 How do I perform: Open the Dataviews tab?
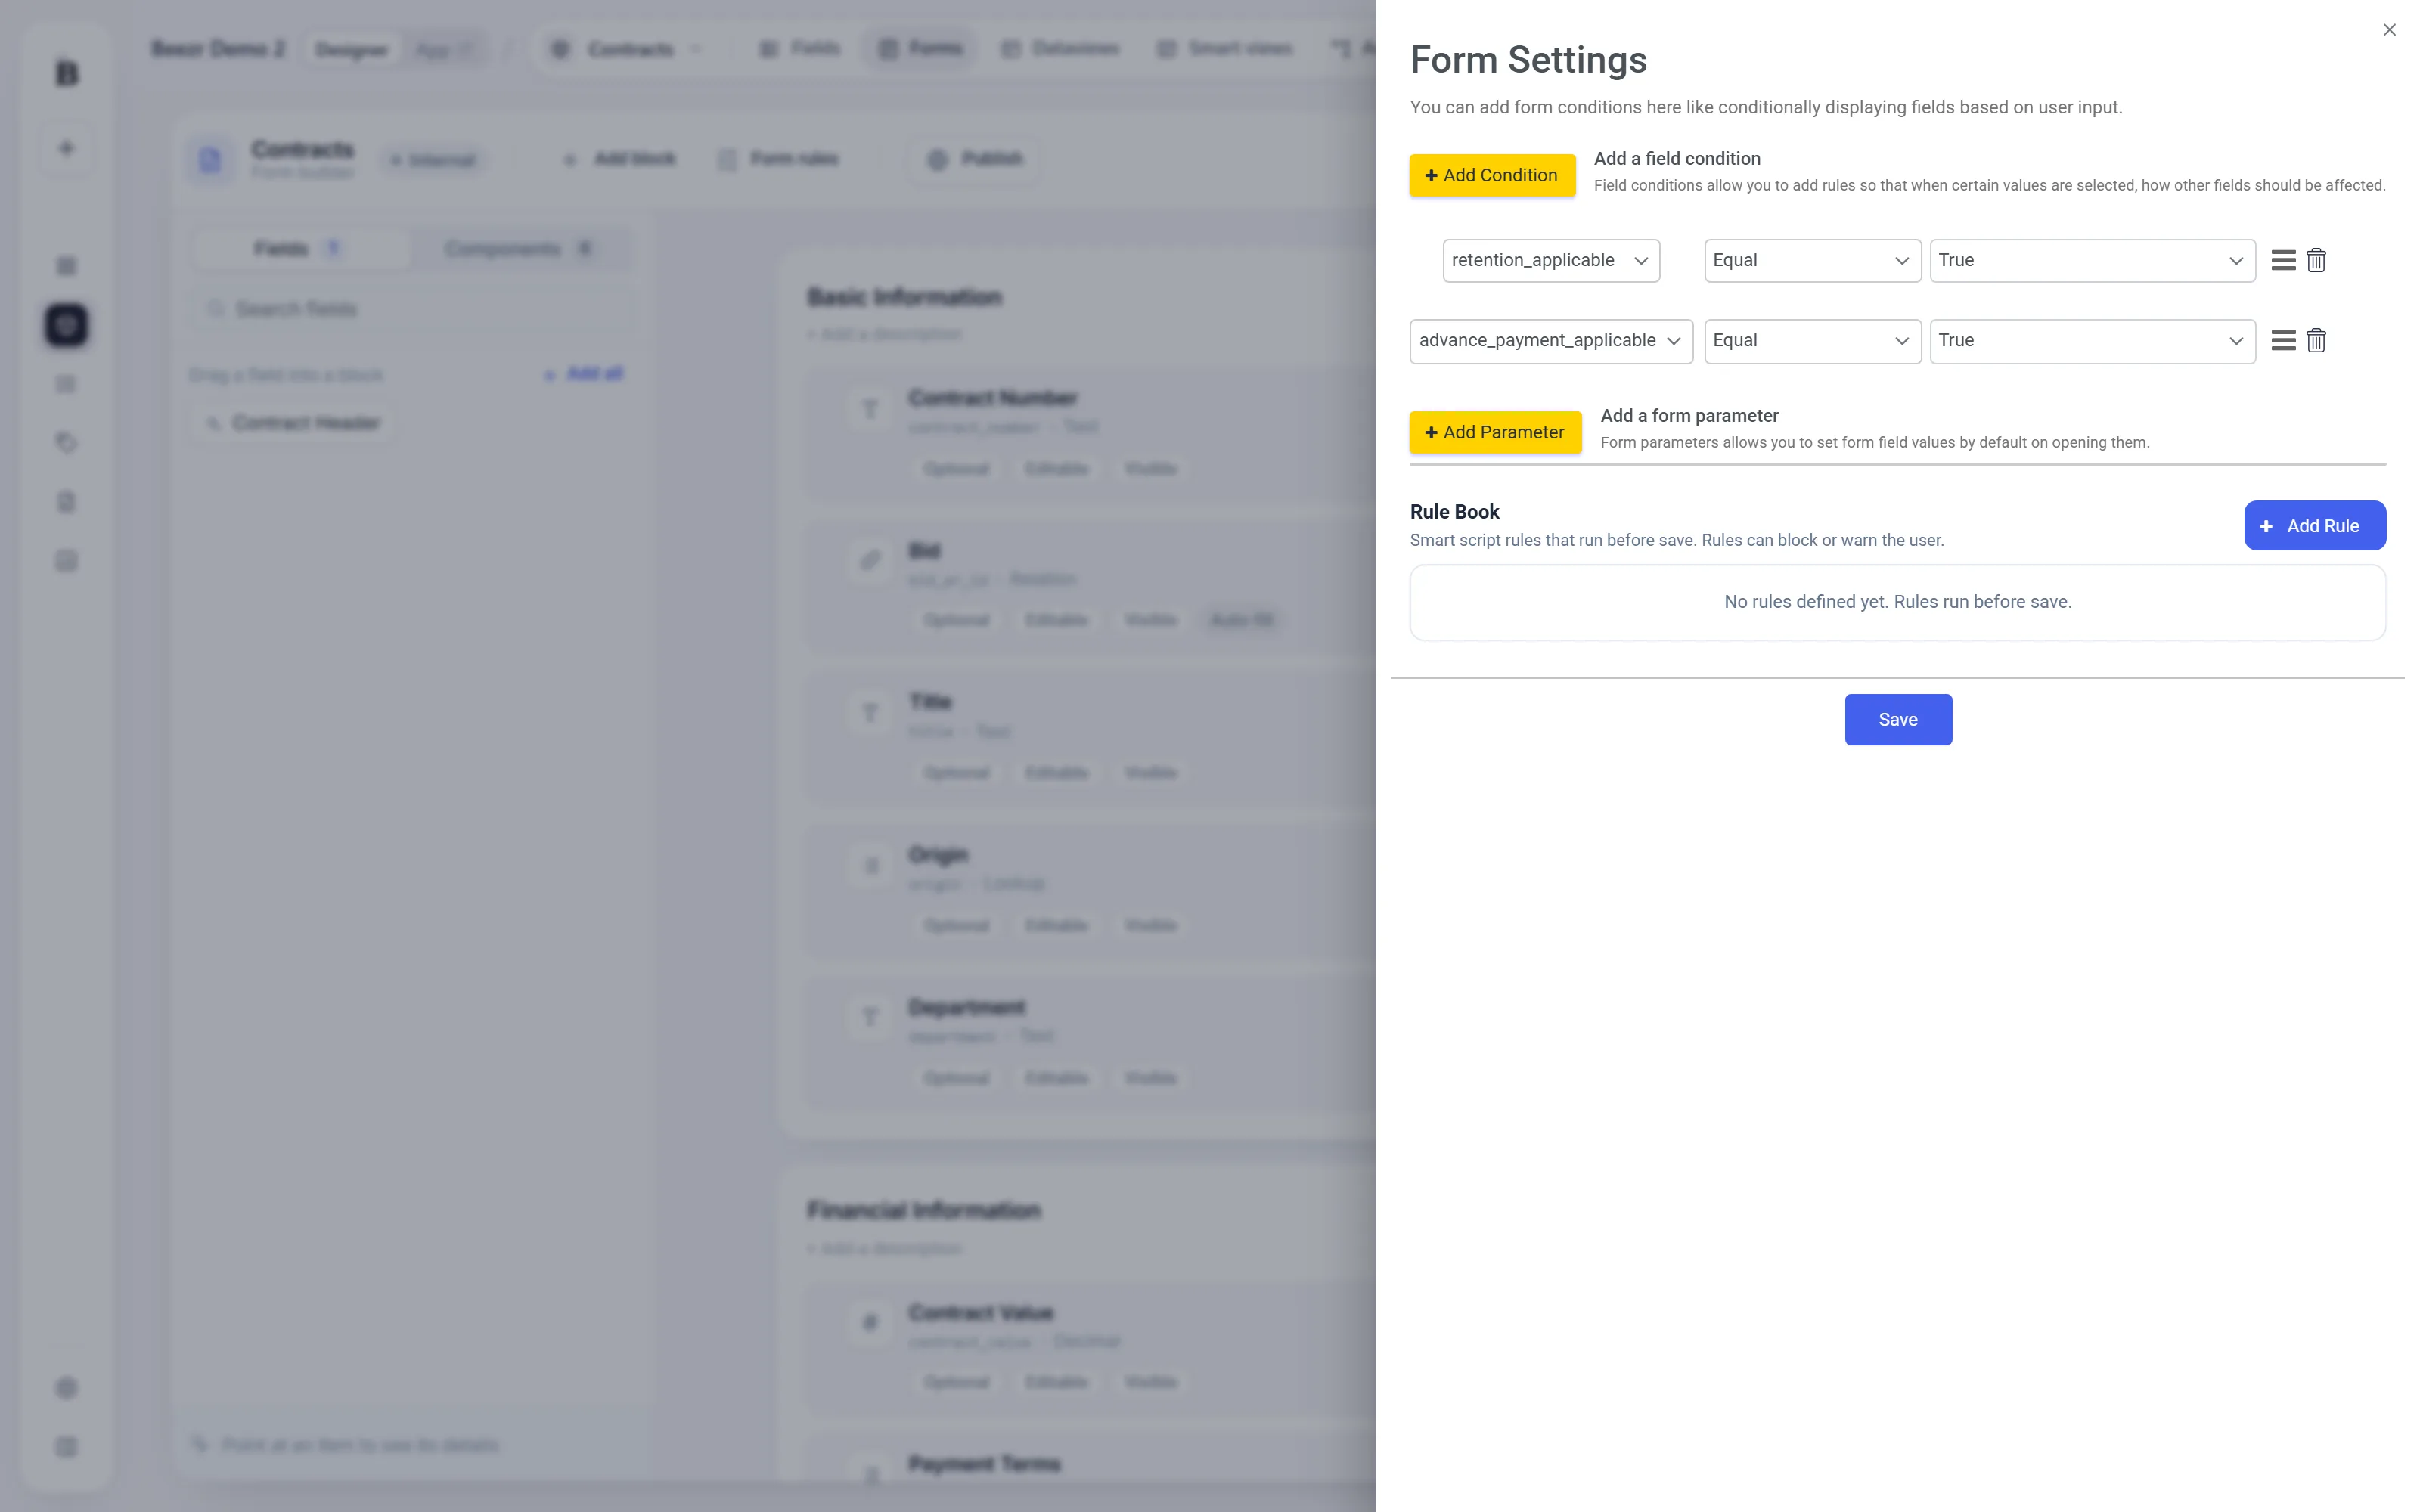tap(1061, 48)
